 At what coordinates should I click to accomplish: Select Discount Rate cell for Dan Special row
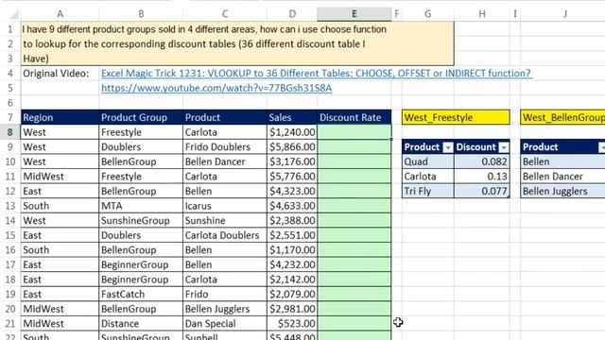point(354,323)
